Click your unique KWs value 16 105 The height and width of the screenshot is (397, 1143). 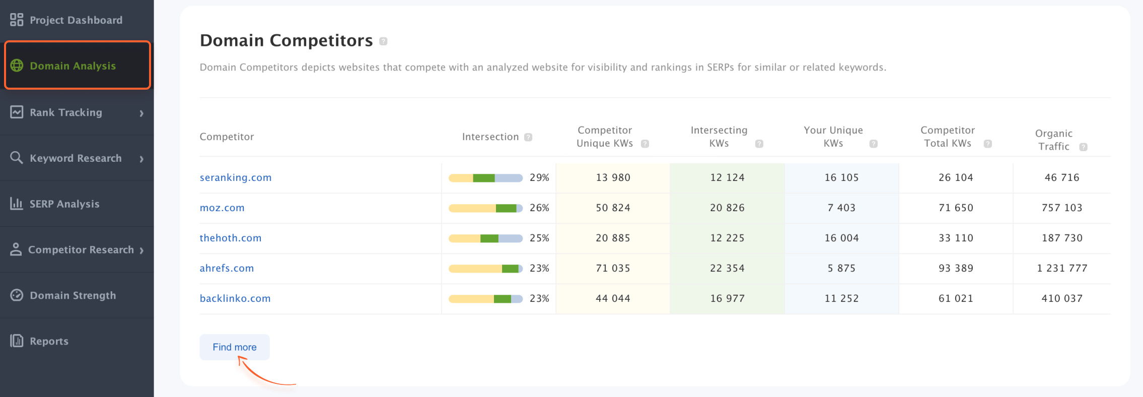tap(841, 177)
